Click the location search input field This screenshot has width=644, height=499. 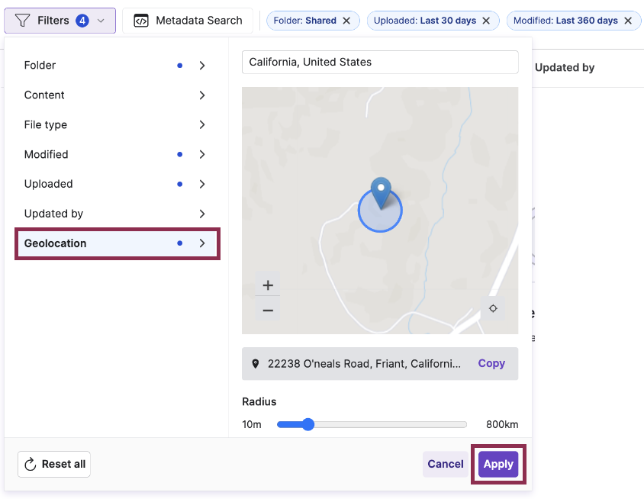tap(380, 62)
